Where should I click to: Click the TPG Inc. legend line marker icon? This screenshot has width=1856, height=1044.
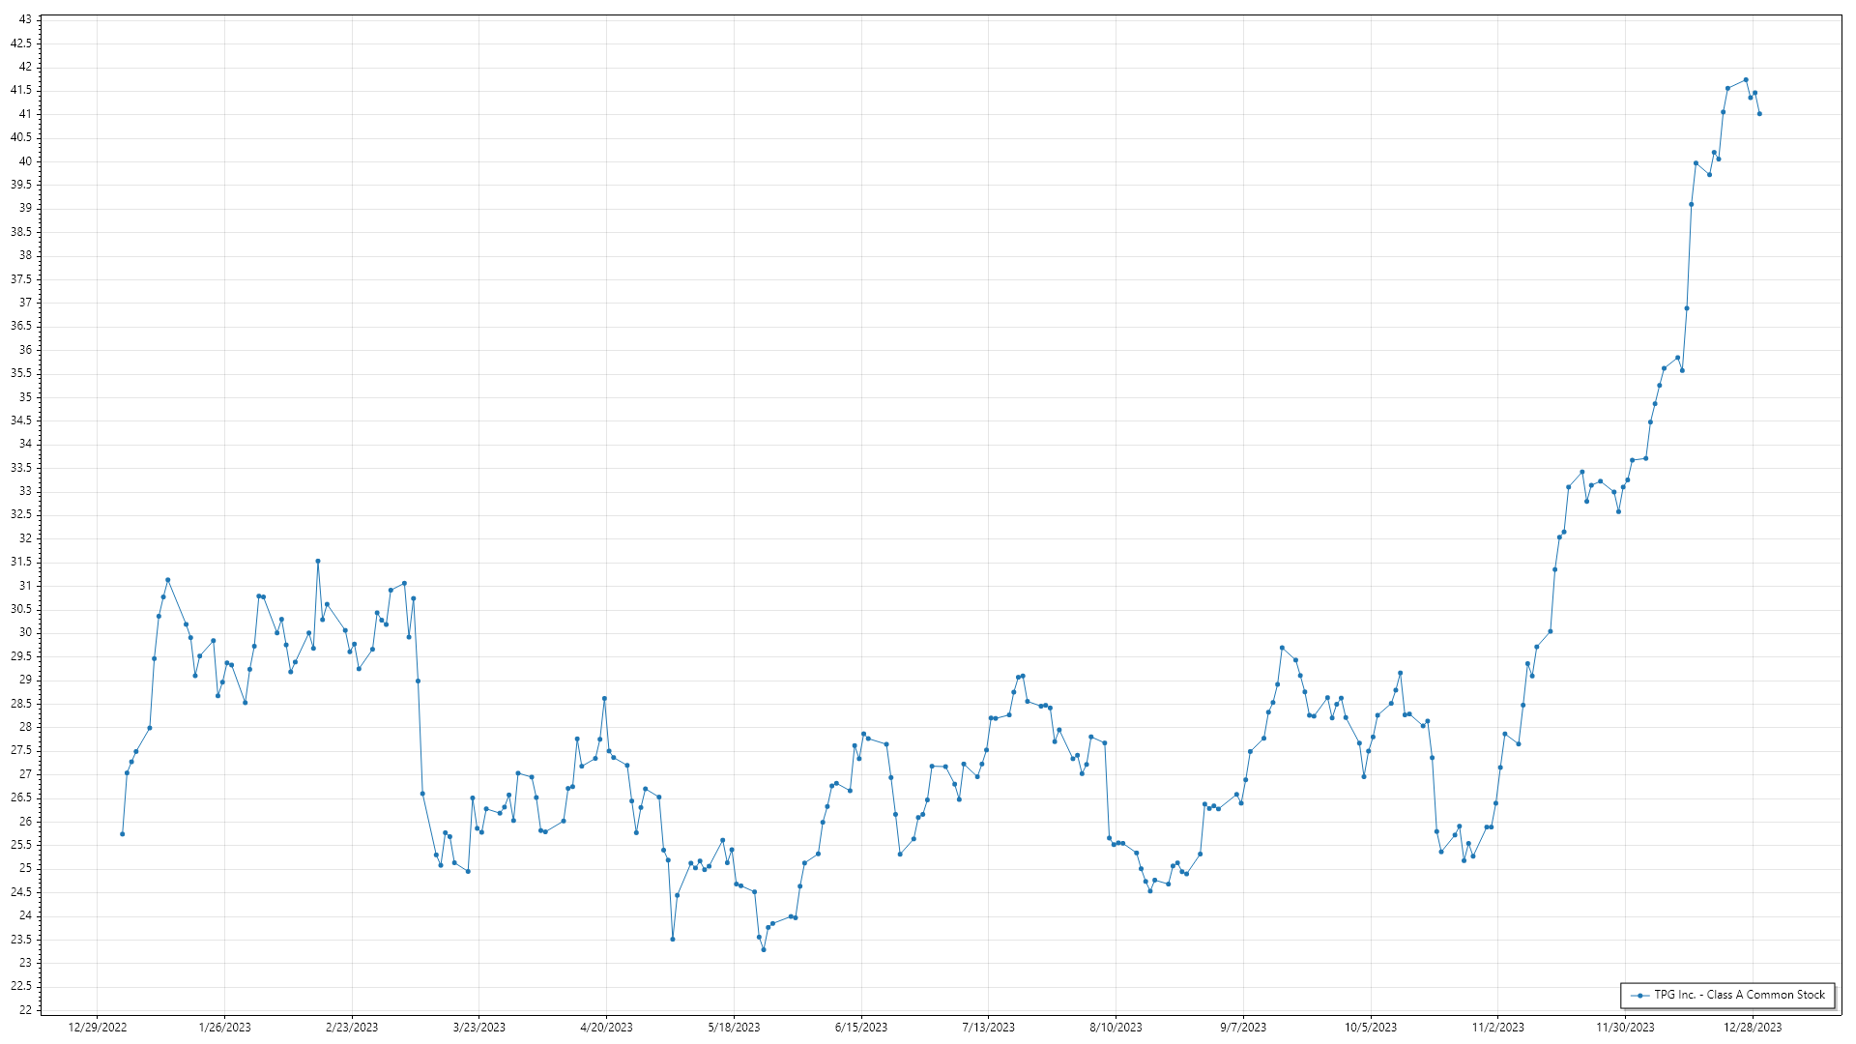tap(1639, 995)
